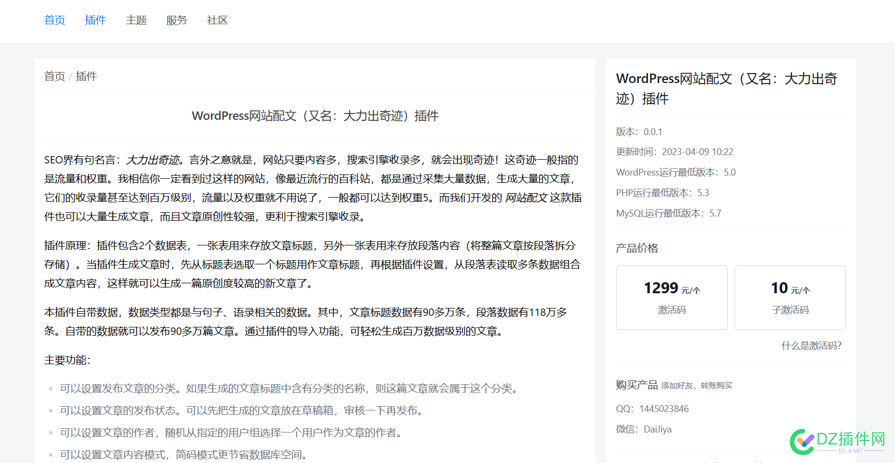The width and height of the screenshot is (895, 463).
Task: Select the 10 元/个 子激活码 price card
Action: [x=790, y=297]
